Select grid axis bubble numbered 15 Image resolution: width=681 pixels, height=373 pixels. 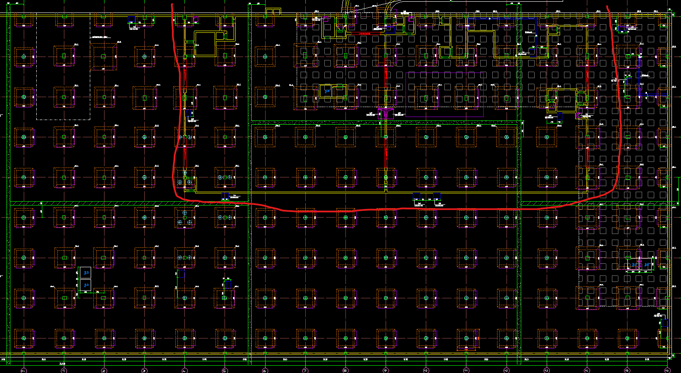click(627, 370)
